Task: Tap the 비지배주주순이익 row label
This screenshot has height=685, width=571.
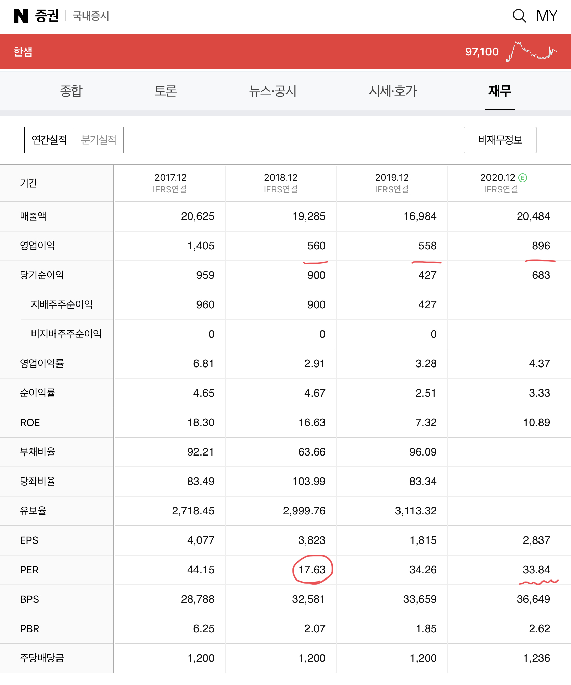Action: [x=66, y=334]
